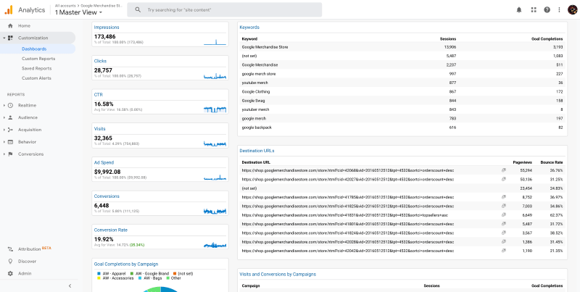Image resolution: width=580 pixels, height=292 pixels.
Task: Click the Google Analytics logo
Action: pyautogui.click(x=9, y=10)
